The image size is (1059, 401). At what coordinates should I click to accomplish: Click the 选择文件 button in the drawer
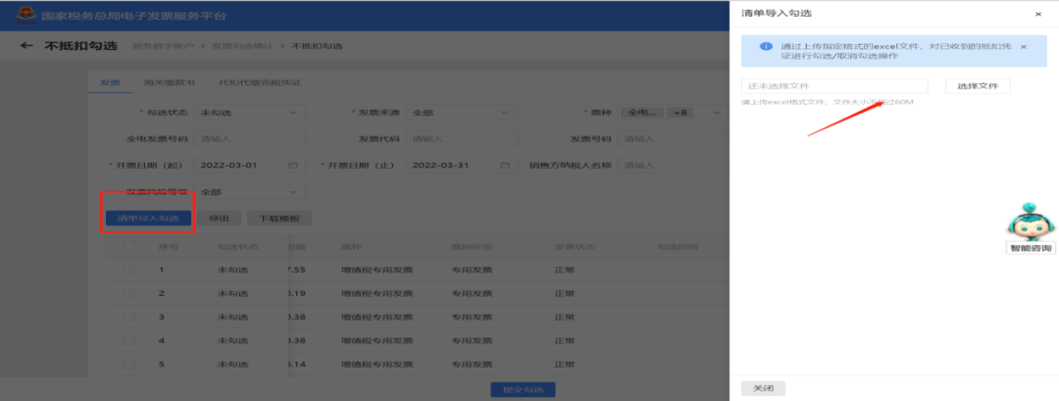pyautogui.click(x=978, y=85)
